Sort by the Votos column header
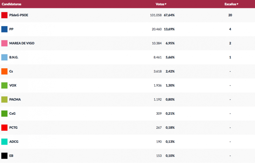 pos(161,4)
